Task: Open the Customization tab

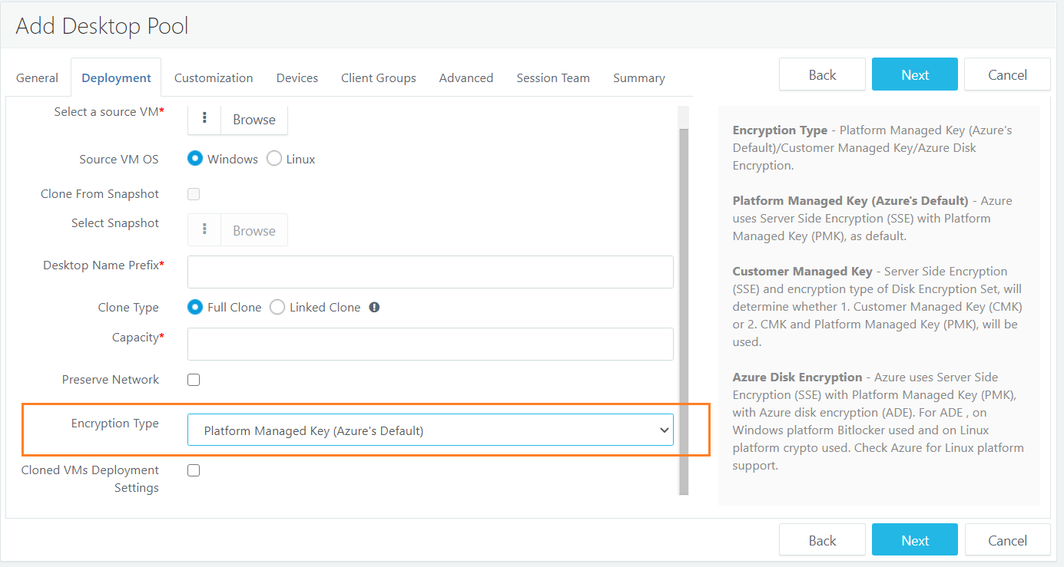Action: [x=214, y=78]
